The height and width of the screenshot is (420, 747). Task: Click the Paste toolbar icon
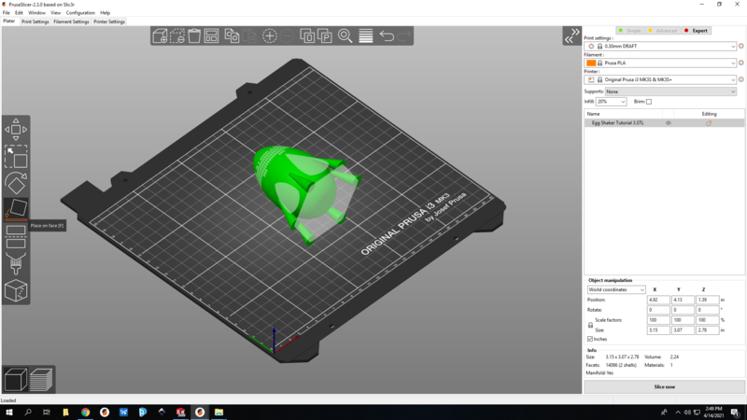coord(249,35)
